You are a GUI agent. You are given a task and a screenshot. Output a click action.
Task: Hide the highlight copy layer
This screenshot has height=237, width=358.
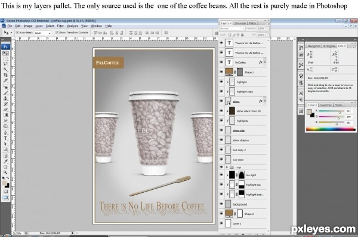(221, 91)
